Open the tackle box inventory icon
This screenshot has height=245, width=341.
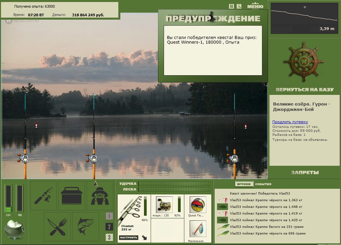(72, 196)
